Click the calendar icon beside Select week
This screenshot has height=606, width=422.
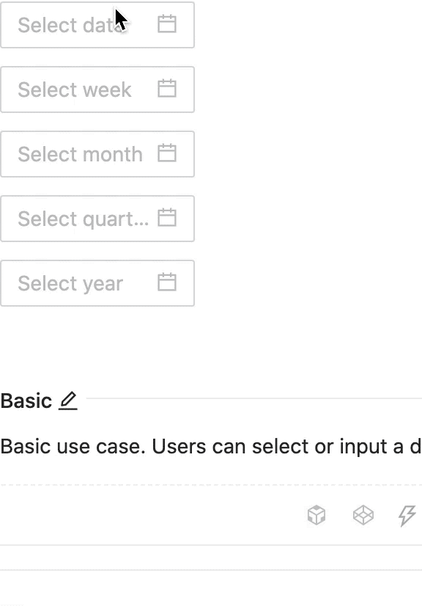point(167,89)
